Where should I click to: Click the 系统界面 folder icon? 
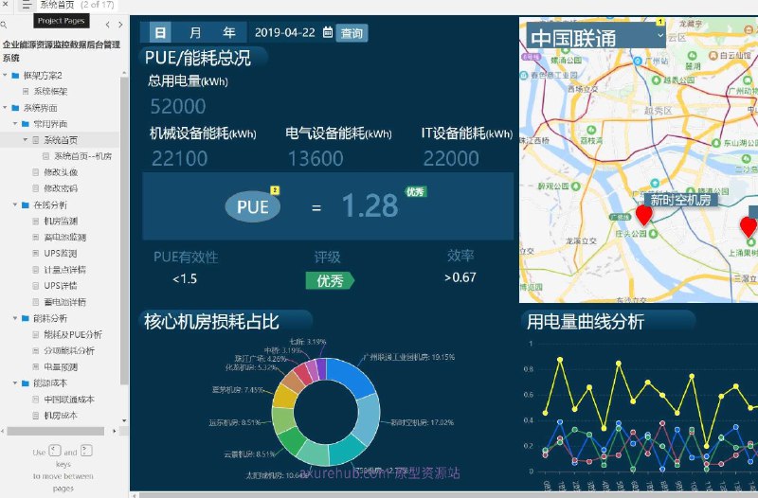15,108
